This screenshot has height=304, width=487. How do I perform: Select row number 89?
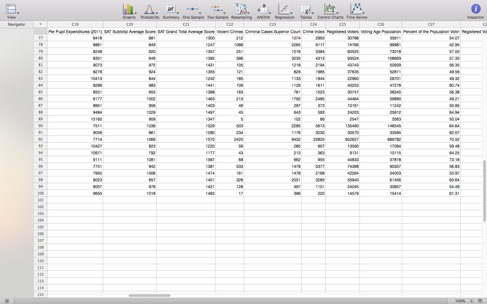tap(41, 119)
